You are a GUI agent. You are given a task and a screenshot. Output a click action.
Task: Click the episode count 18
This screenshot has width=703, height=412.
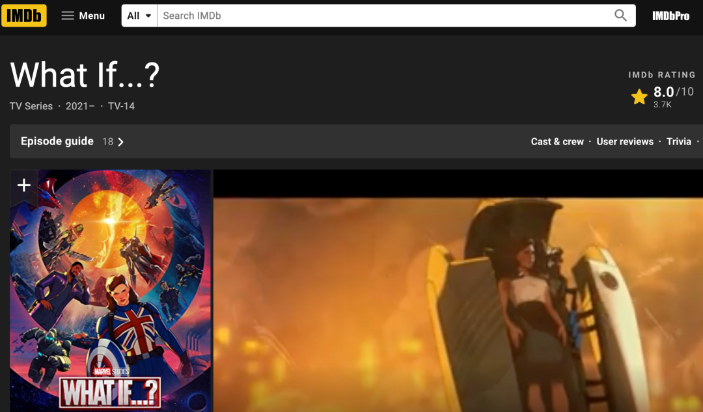tap(107, 142)
